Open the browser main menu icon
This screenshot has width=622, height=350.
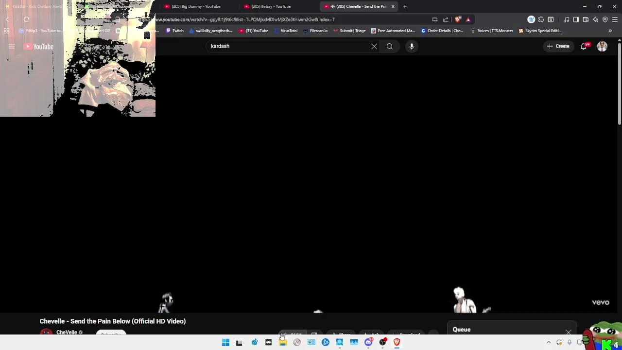(x=615, y=19)
